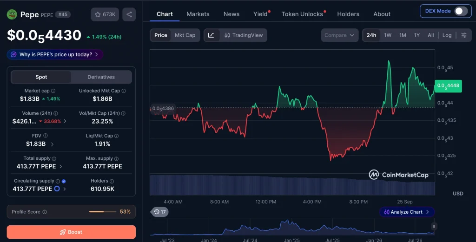Image resolution: width=476 pixels, height=242 pixels.
Task: Expand Volume (24h) details chevron
Action: pos(65,121)
